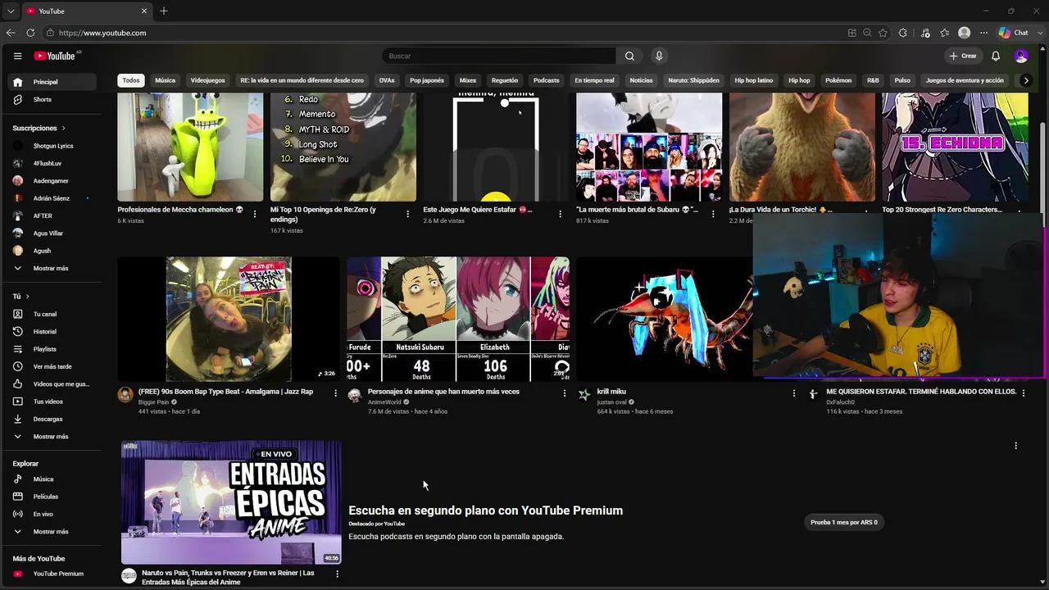Open the krill miku video thumbnail
Viewport: 1049px width, 590px height.
pos(665,319)
